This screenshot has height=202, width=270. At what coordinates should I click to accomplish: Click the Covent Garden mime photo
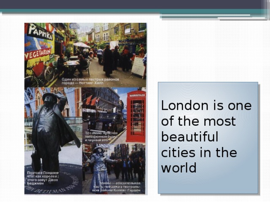coord(114,169)
